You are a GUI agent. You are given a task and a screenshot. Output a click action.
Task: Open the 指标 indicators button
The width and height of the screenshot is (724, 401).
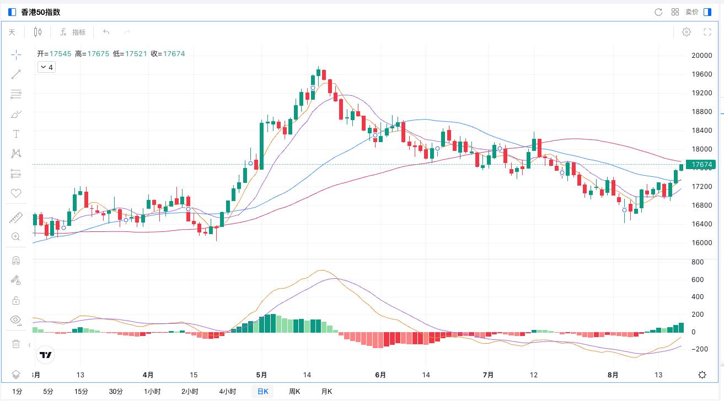(x=73, y=32)
